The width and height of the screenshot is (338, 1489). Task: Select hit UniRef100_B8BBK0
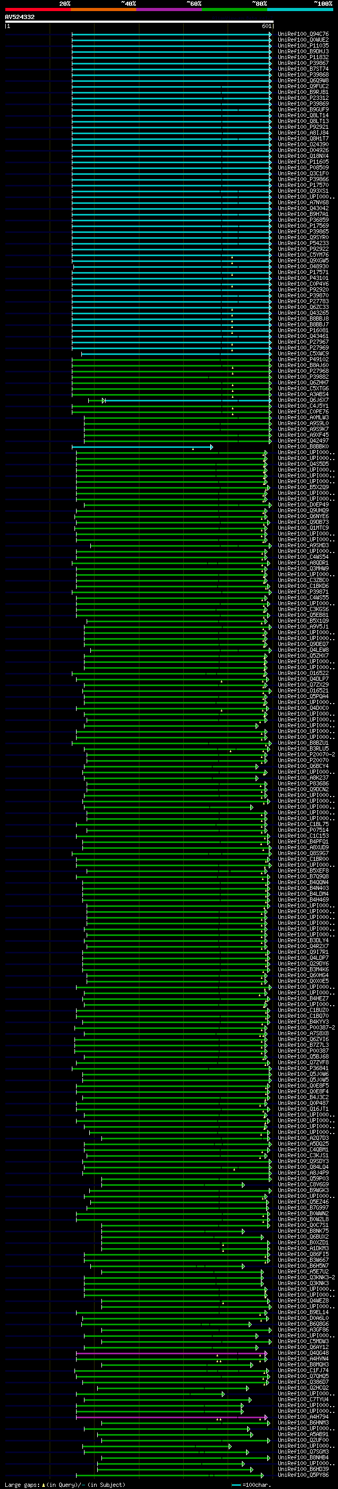click(x=303, y=446)
